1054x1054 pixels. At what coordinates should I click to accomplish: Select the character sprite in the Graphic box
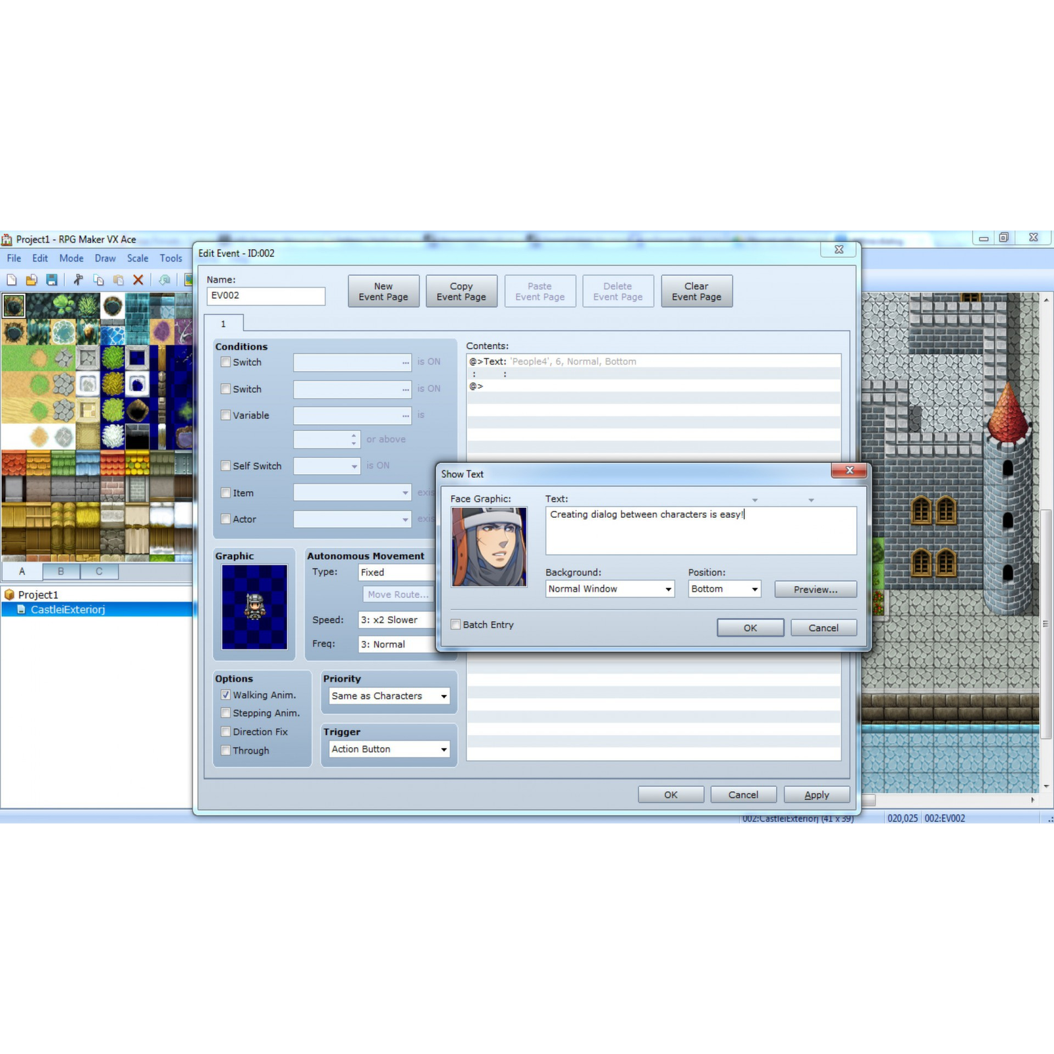[254, 606]
